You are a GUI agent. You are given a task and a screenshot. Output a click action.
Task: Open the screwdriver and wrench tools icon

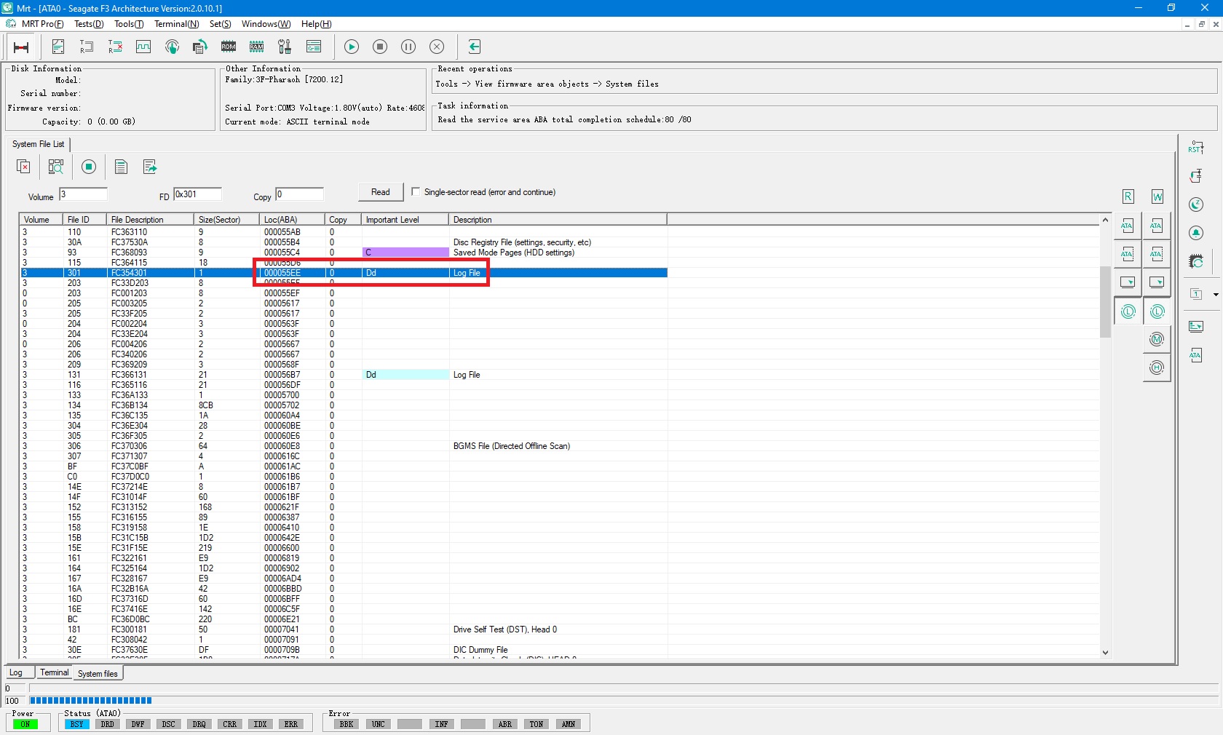(285, 47)
